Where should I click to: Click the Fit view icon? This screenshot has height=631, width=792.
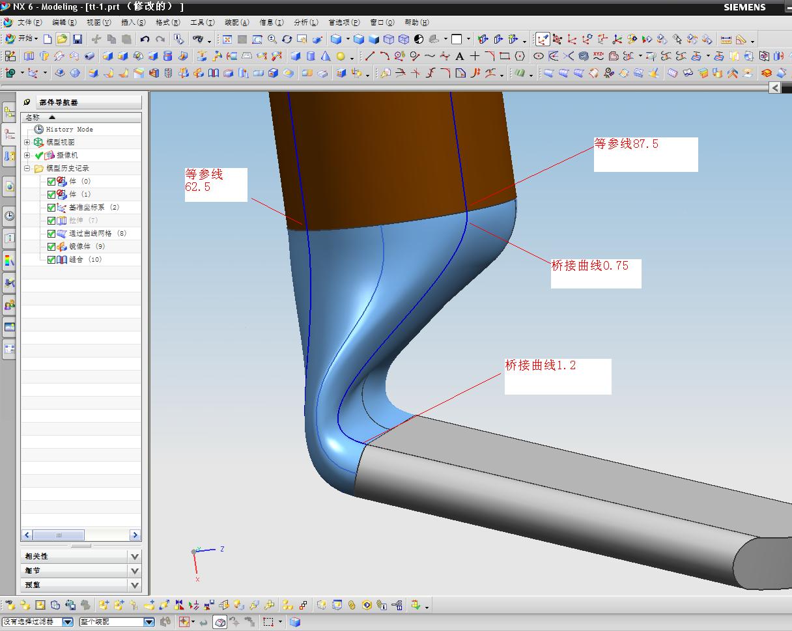click(227, 39)
